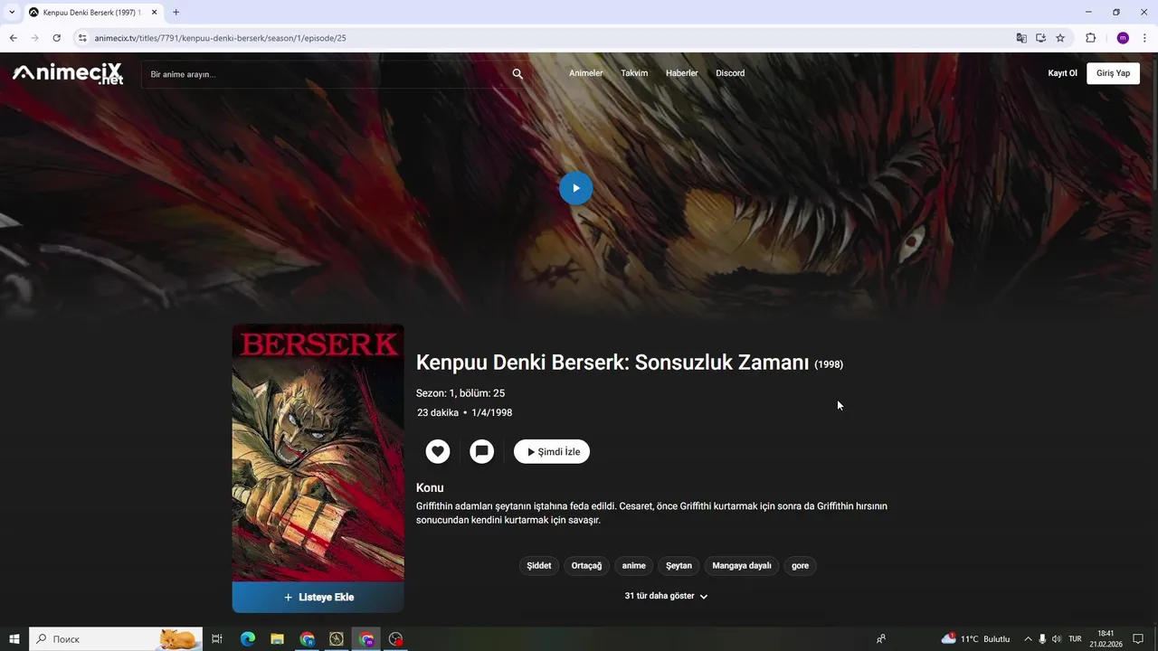Viewport: 1158px width, 651px height.
Task: Click the Kayıt Ol link
Action: coord(1062,73)
